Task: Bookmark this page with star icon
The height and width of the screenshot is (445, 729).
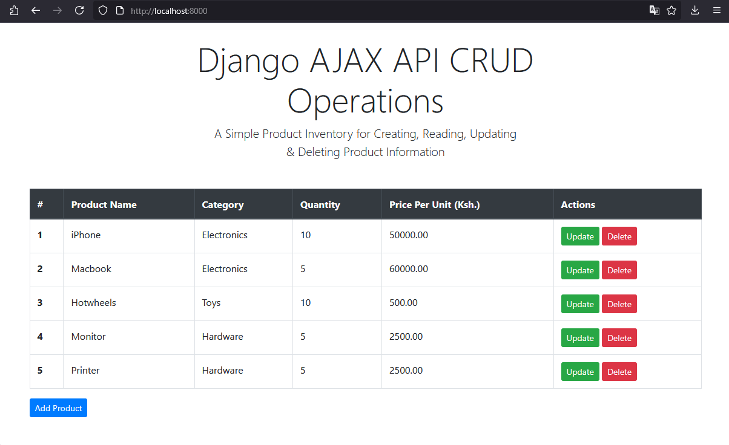Action: coord(671,10)
